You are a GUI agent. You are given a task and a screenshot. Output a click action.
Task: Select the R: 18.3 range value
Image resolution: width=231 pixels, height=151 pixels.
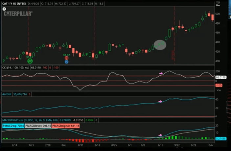pos(99,4)
